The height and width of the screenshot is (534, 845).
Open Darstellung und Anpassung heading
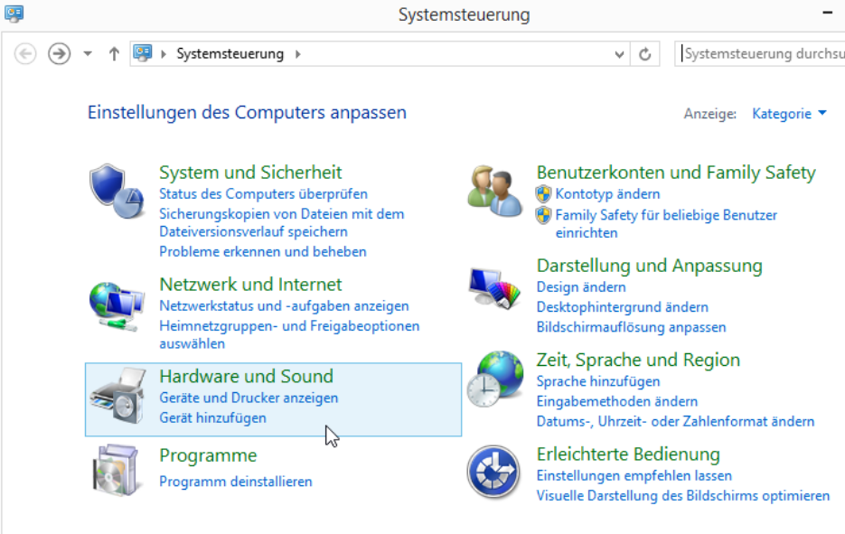650,266
